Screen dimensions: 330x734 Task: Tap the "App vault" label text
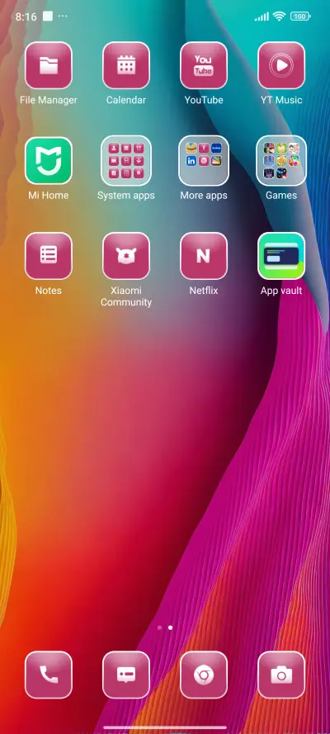281,291
